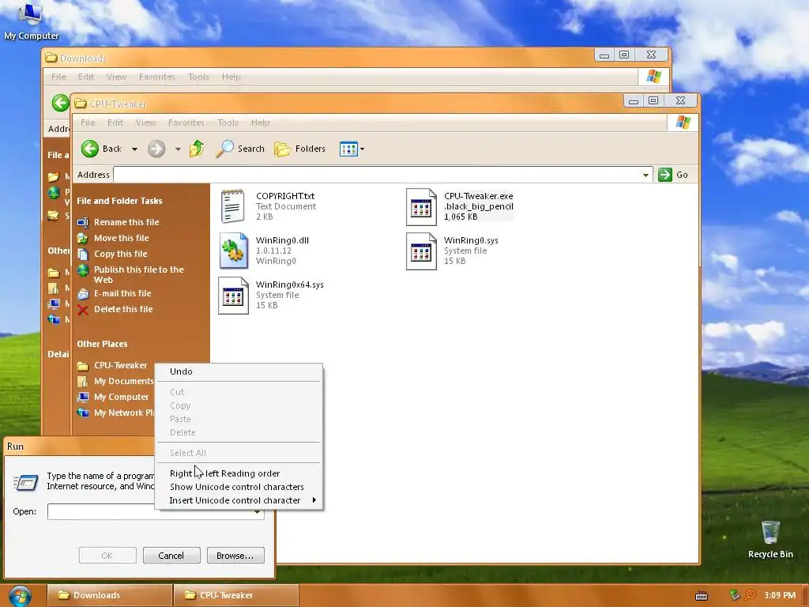Click the Copy this file icon

click(82, 254)
